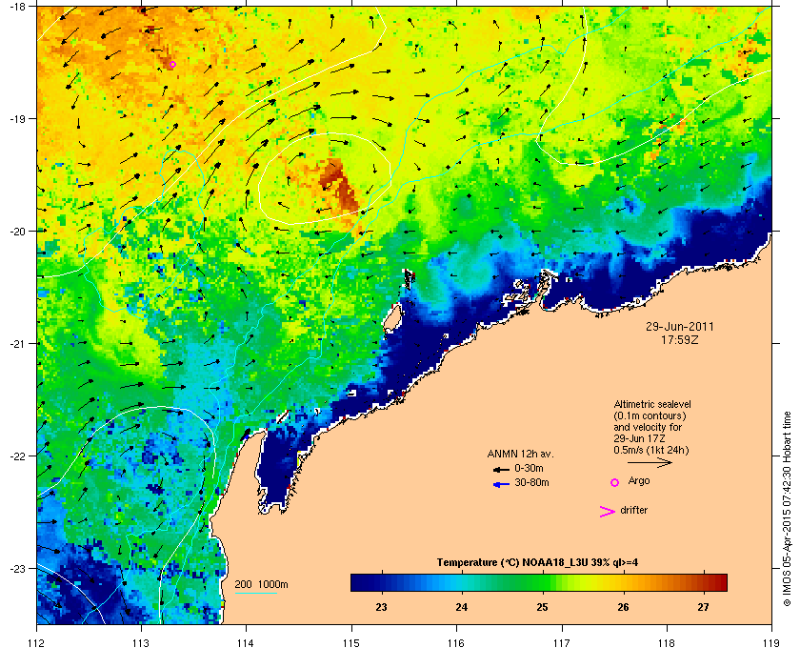Image resolution: width=800 pixels, height=648 pixels.
Task: Click the '(0.1m contours)' legend line
Action: point(650,416)
